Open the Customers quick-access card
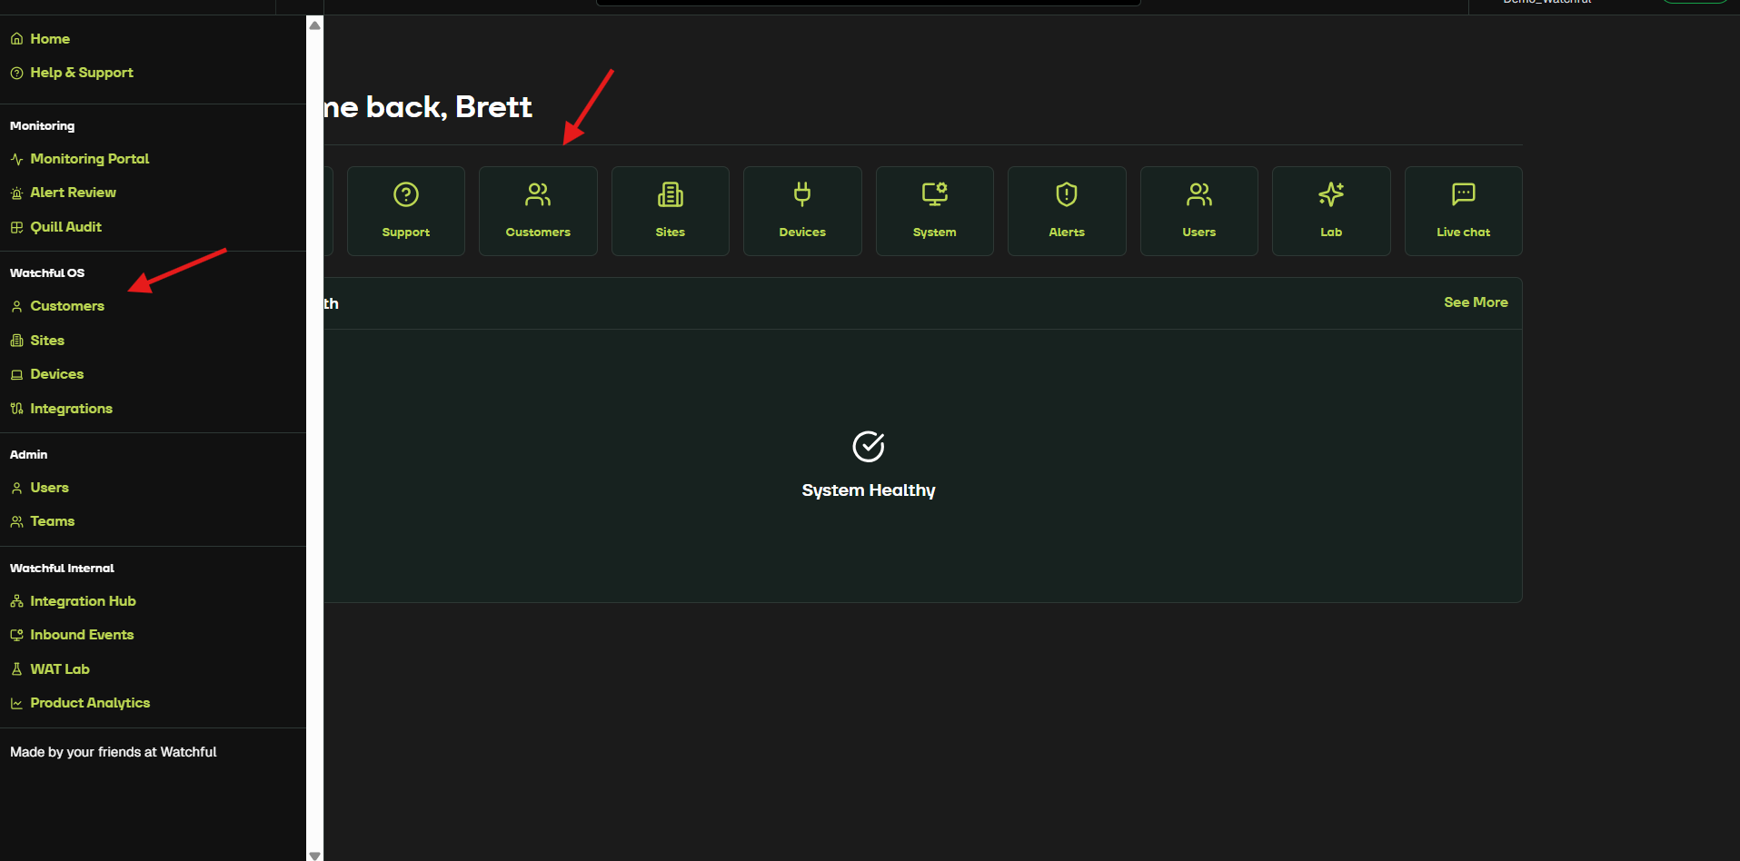The height and width of the screenshot is (861, 1740). coord(538,211)
